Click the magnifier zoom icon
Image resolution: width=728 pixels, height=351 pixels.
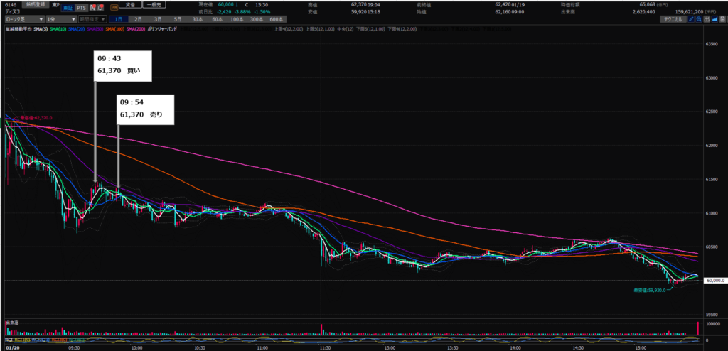tap(700, 20)
